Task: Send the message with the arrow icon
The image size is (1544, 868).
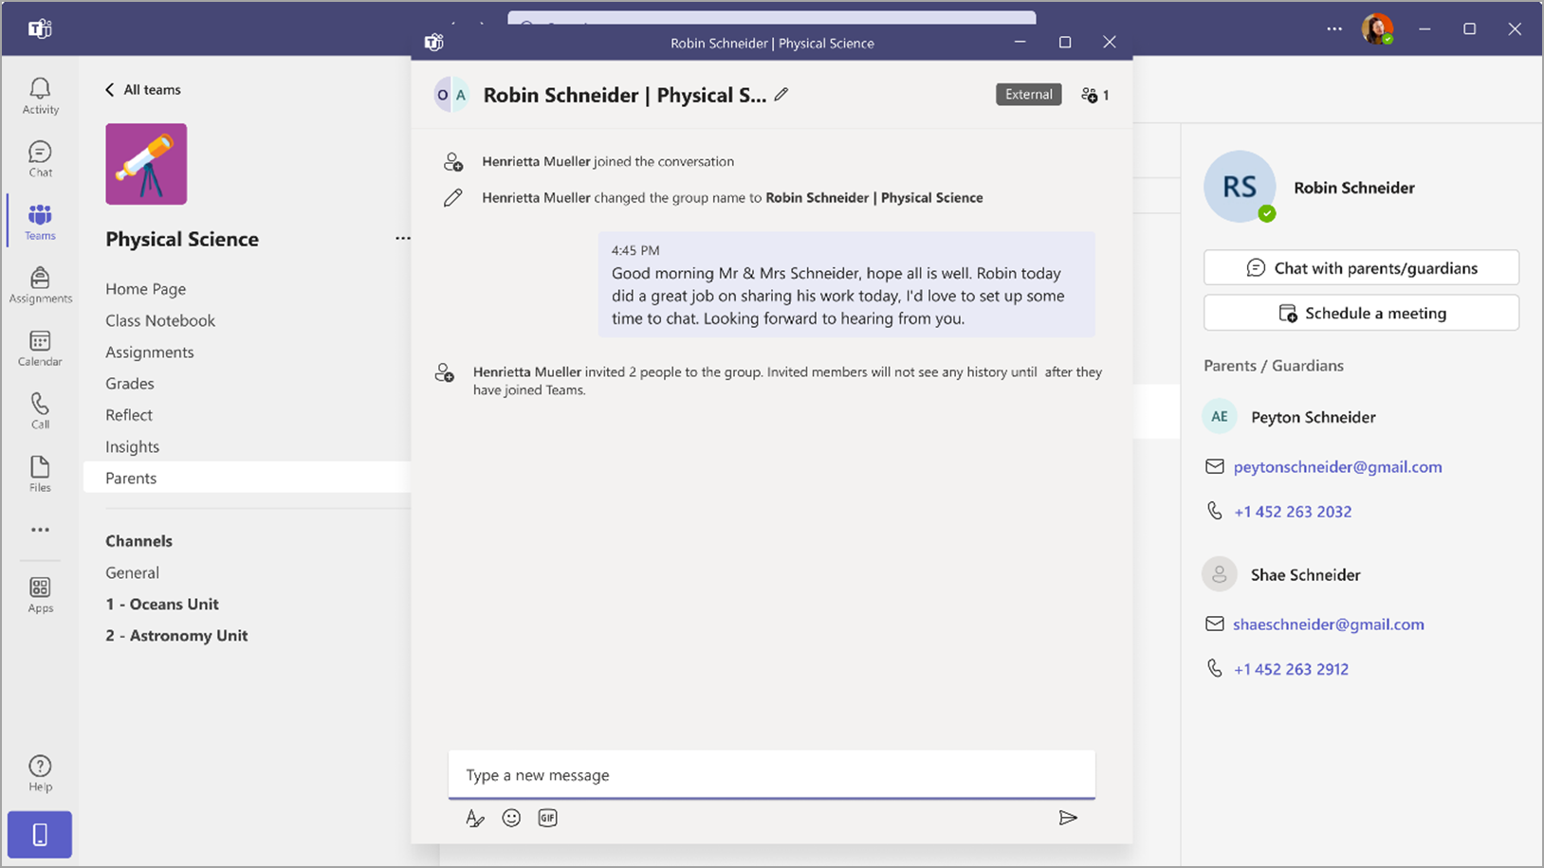Action: [x=1068, y=818]
